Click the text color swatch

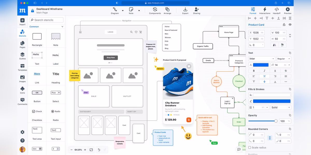pyautogui.click(x=261, y=65)
